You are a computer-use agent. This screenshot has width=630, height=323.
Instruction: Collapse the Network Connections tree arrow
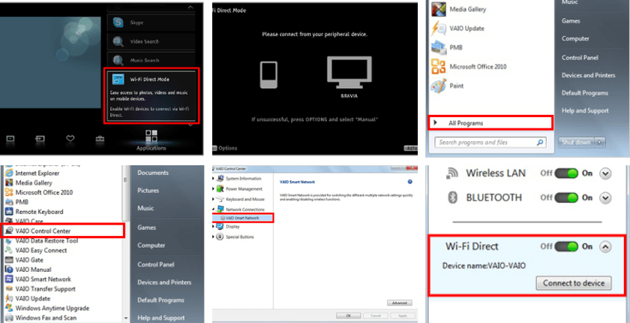coord(213,209)
